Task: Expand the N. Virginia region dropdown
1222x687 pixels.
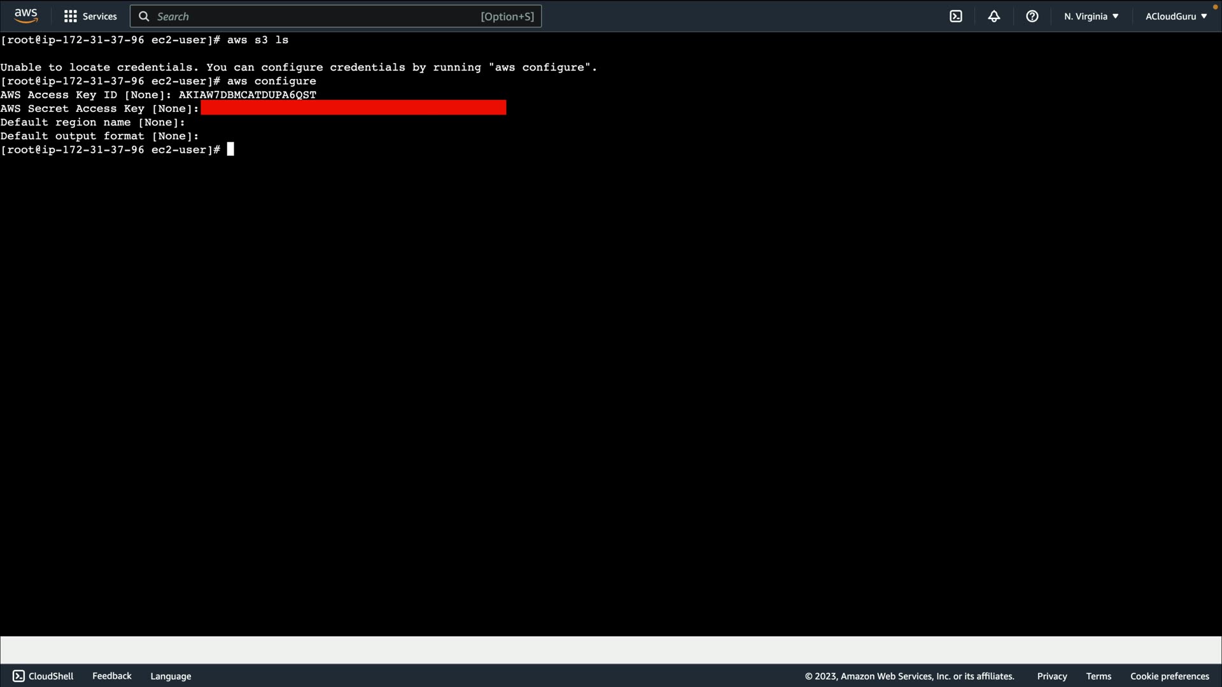Action: coord(1091,17)
